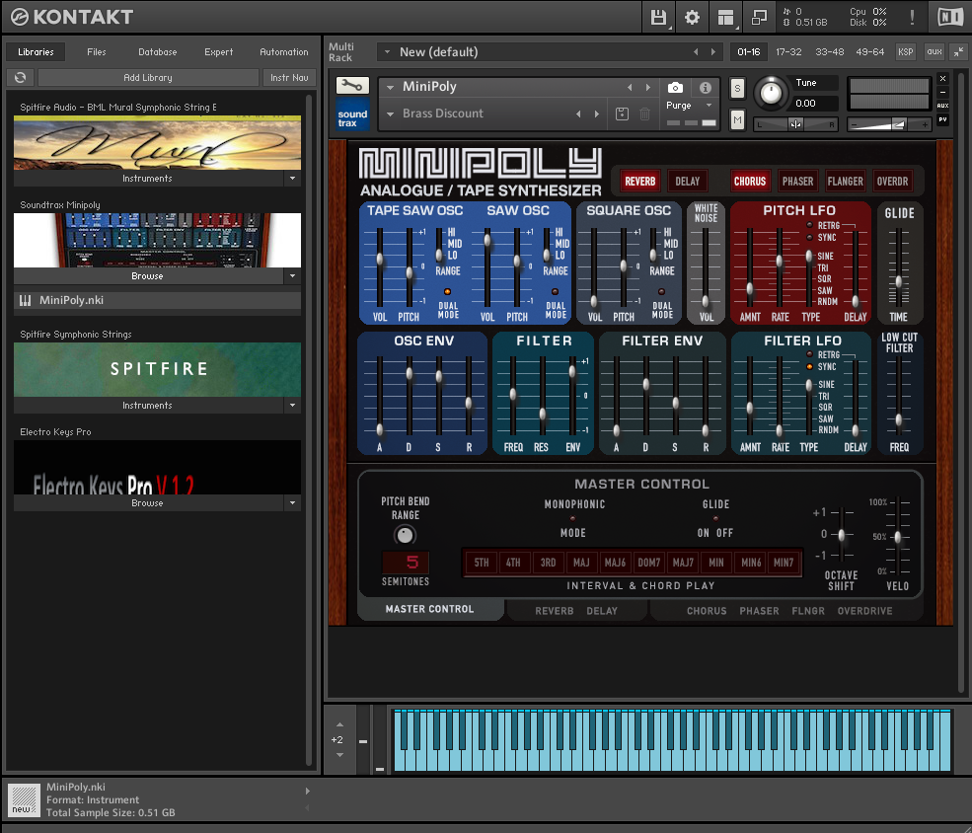
Task: Click the Soundtrax Minipoly library thumbnail
Action: click(158, 240)
